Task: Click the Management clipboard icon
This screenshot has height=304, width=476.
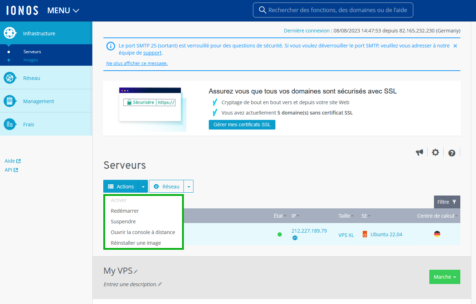Action: click(x=10, y=101)
